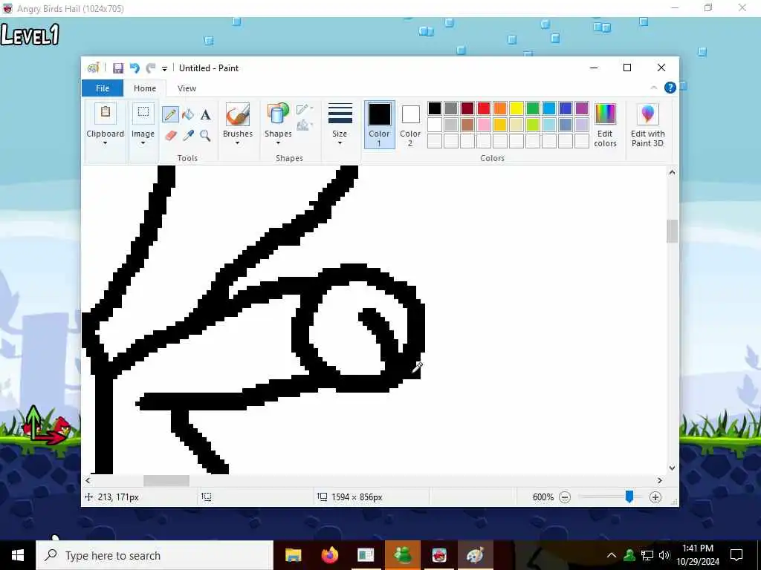
Task: Open the File menu
Action: (x=103, y=88)
